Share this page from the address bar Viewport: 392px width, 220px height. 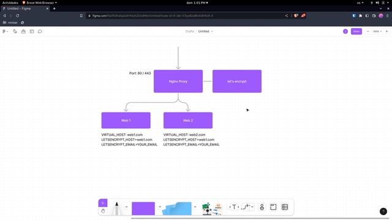(x=287, y=16)
